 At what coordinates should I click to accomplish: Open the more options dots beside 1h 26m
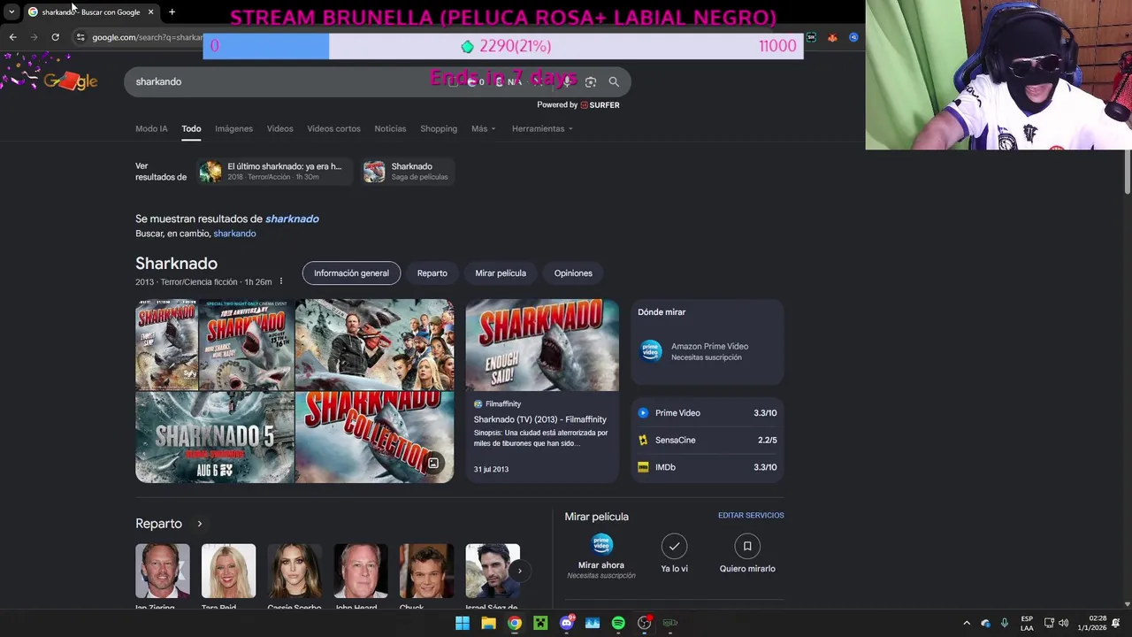pos(280,281)
